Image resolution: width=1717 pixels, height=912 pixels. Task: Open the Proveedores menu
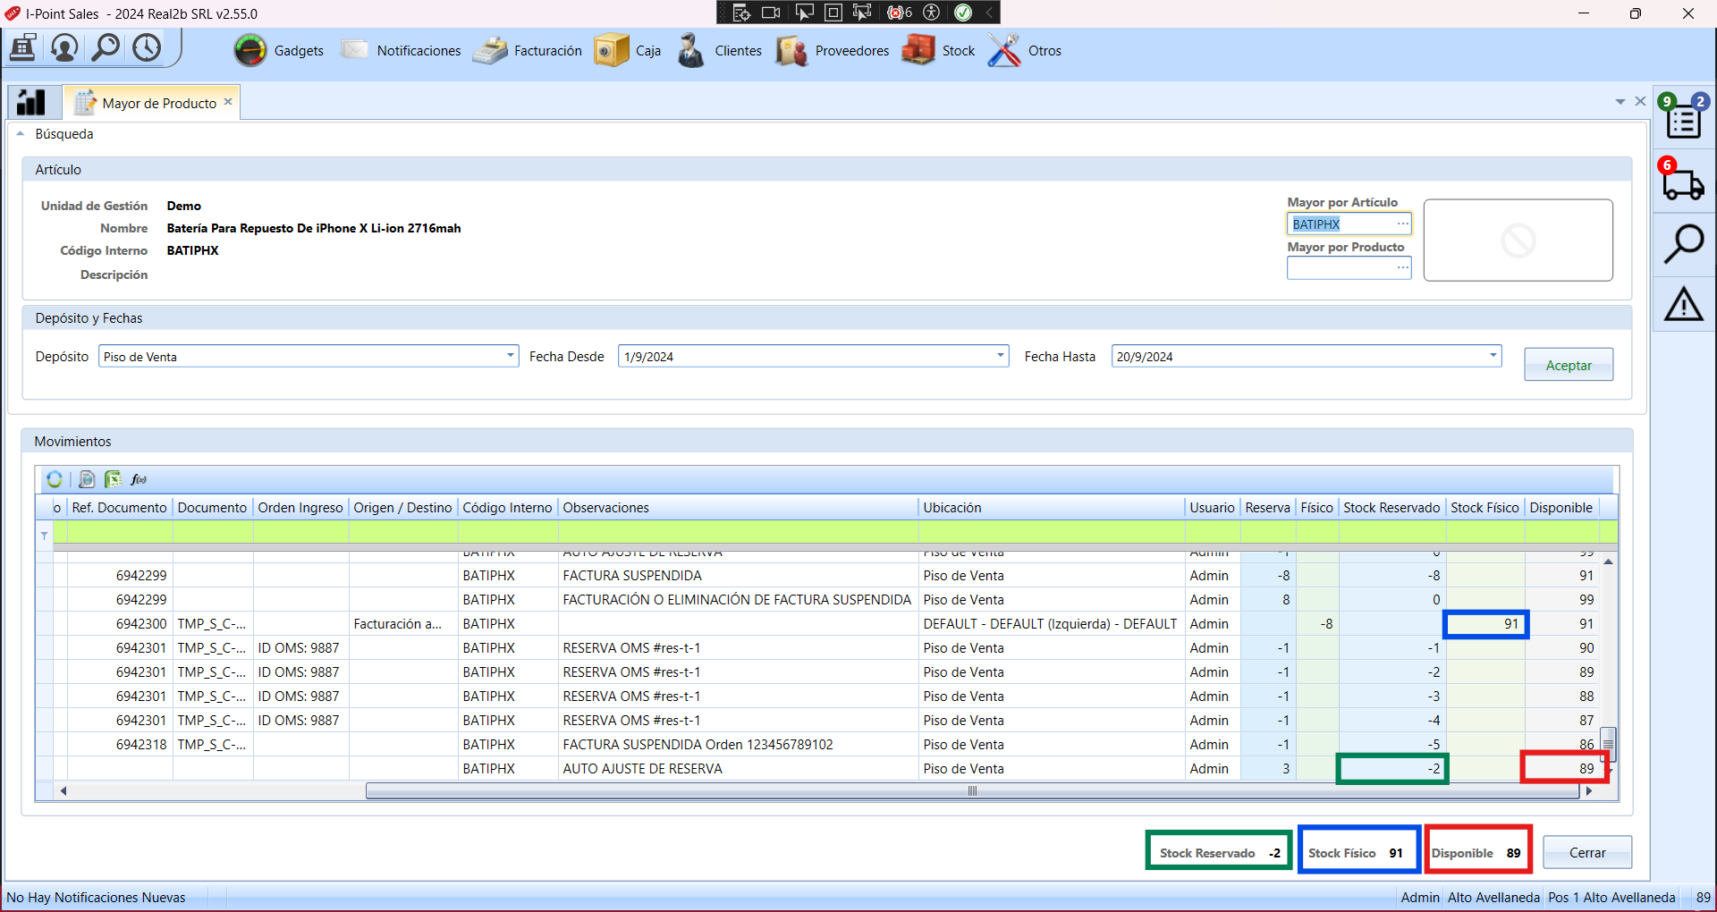[833, 51]
